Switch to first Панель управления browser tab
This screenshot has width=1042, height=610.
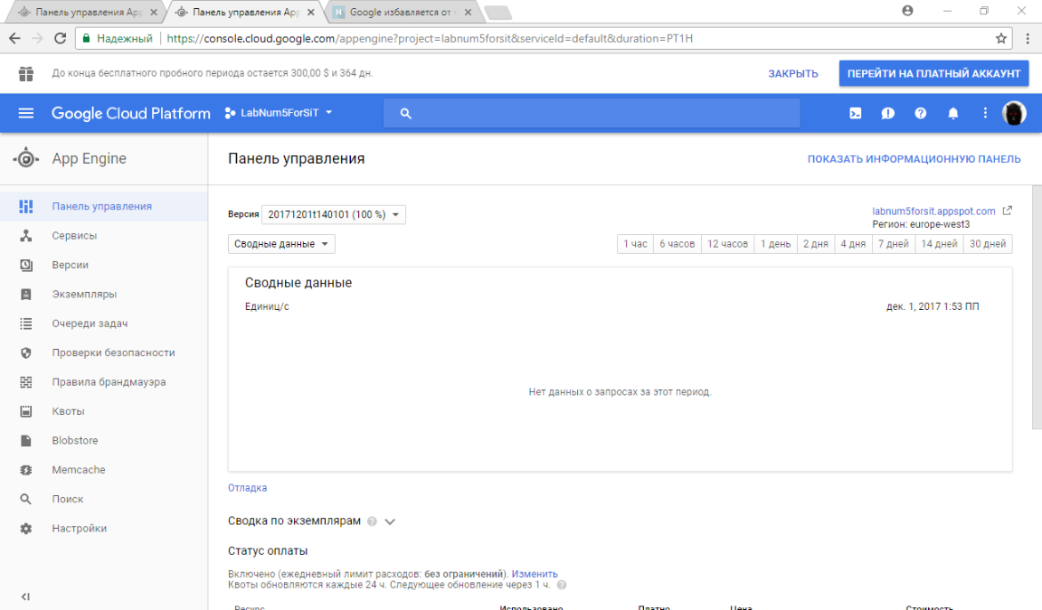(x=87, y=12)
